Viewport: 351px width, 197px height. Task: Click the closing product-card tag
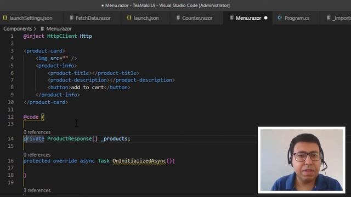(46, 102)
